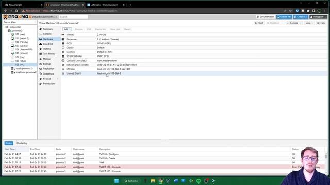The height and width of the screenshot is (185, 330).
Task: Click the Create VM button
Action: (x=284, y=17)
